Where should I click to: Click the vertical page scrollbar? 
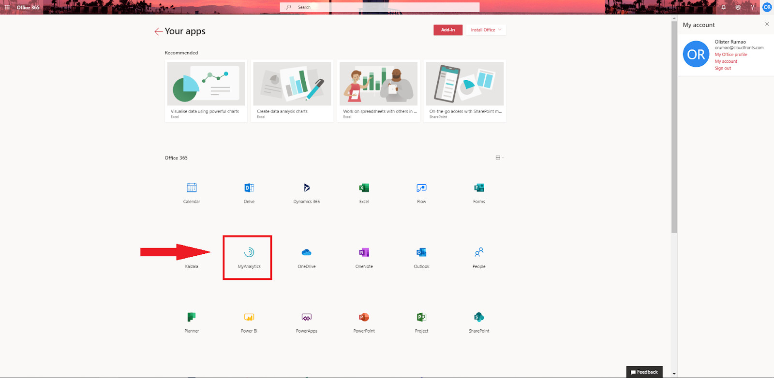[x=674, y=127]
